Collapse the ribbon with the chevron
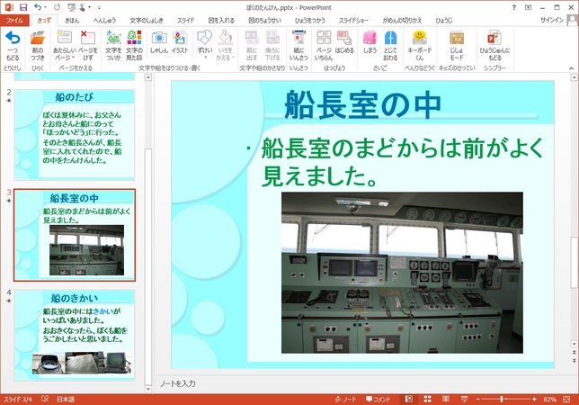The height and width of the screenshot is (405, 579). click(x=571, y=68)
